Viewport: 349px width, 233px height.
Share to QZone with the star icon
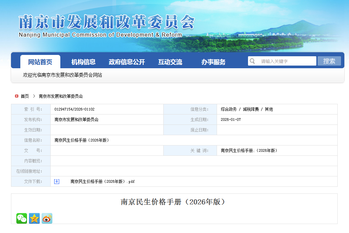tap(34, 218)
